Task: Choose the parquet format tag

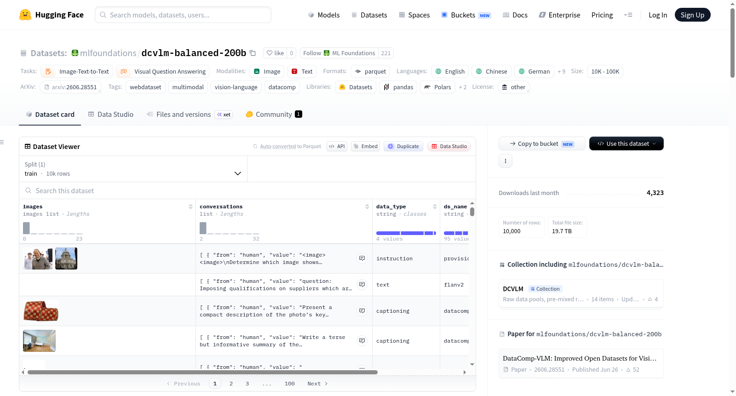Action: click(370, 71)
